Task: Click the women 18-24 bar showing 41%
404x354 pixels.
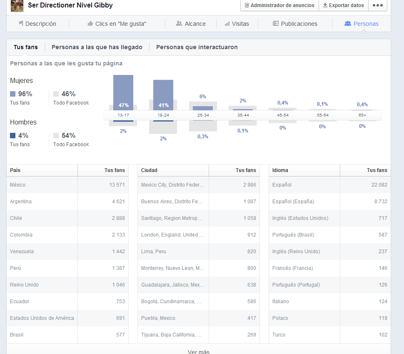Action: 163,95
